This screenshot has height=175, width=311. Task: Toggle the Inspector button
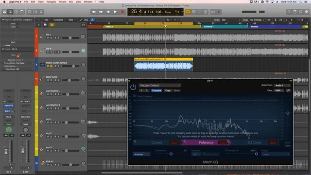pyautogui.click(x=10, y=12)
